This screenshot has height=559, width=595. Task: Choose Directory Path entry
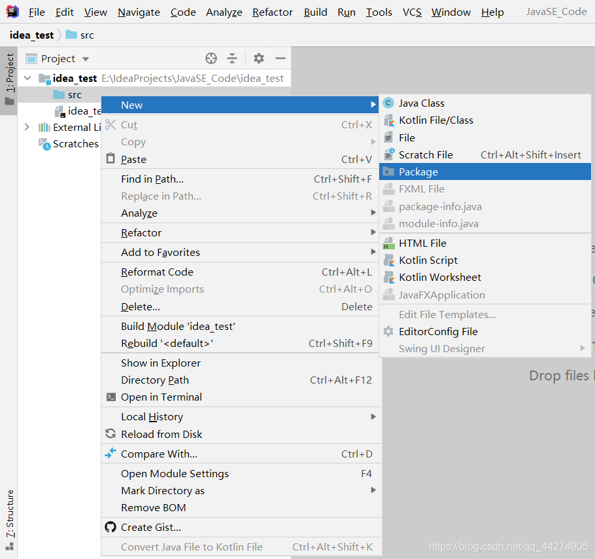(x=240, y=380)
